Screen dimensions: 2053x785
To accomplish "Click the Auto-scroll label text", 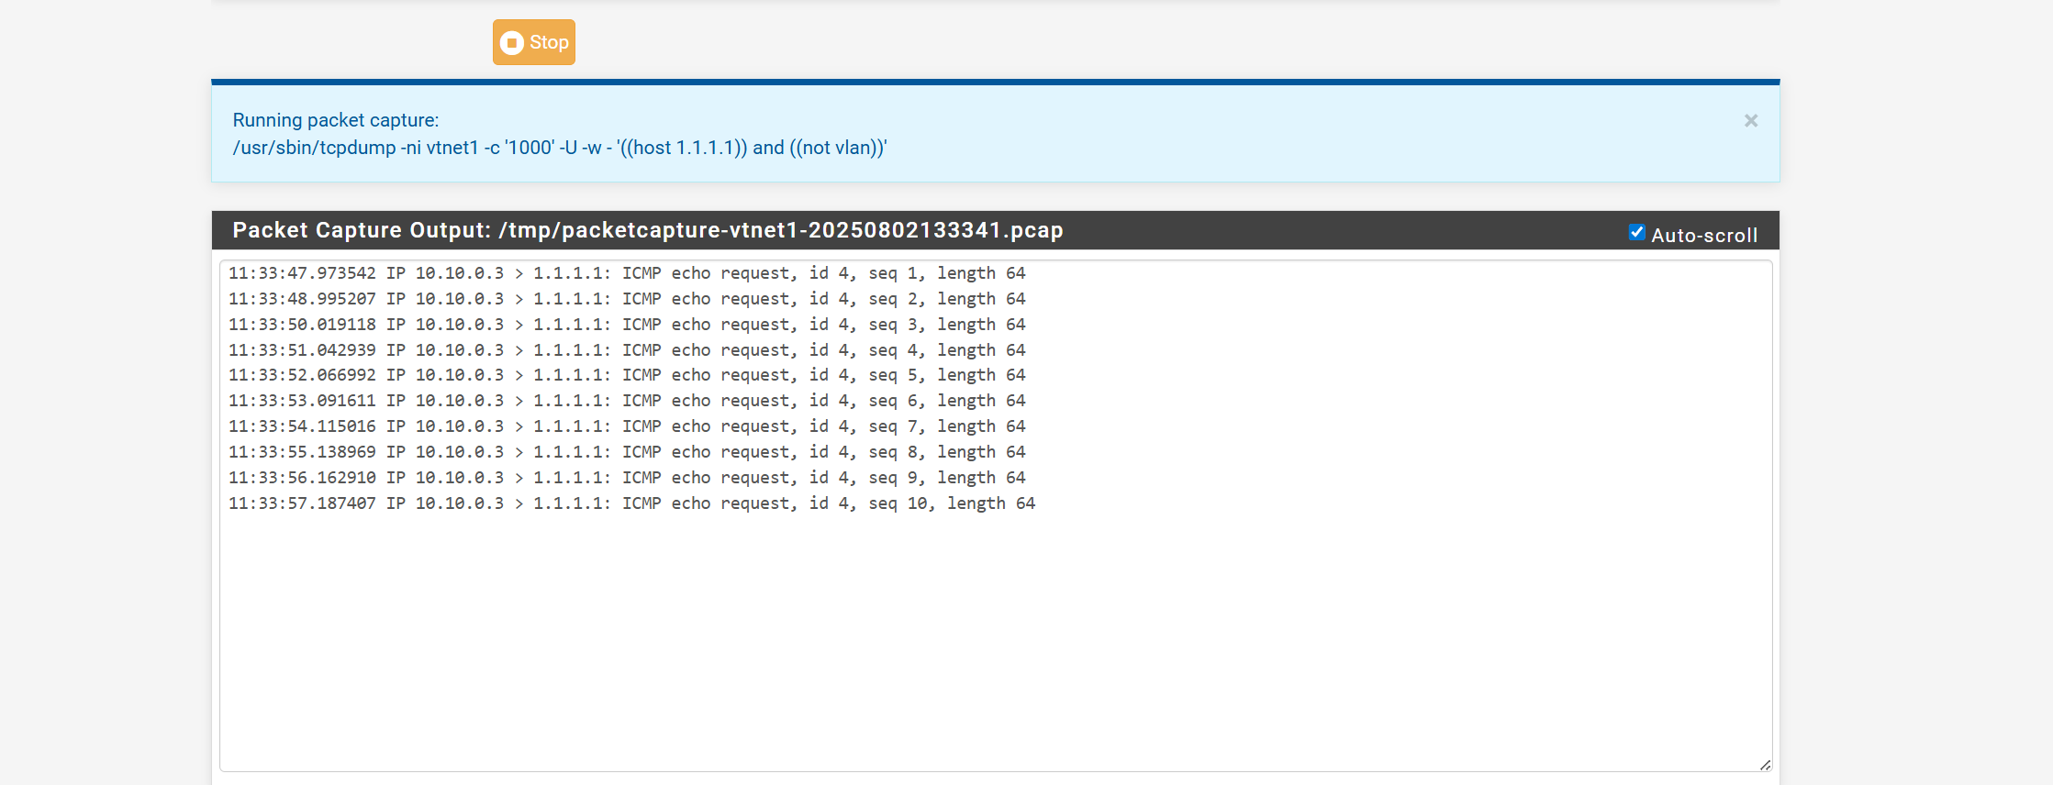I will coord(1704,235).
